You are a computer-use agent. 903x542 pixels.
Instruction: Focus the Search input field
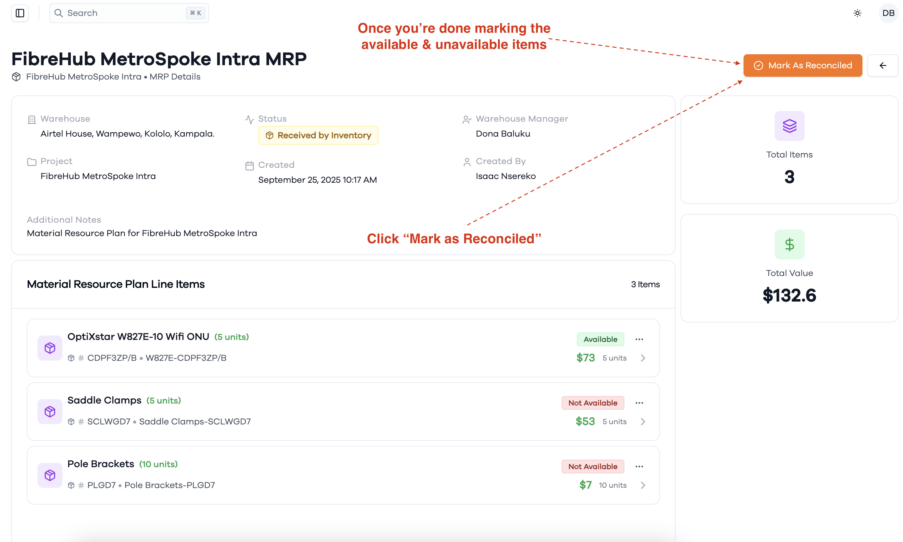[x=129, y=13]
